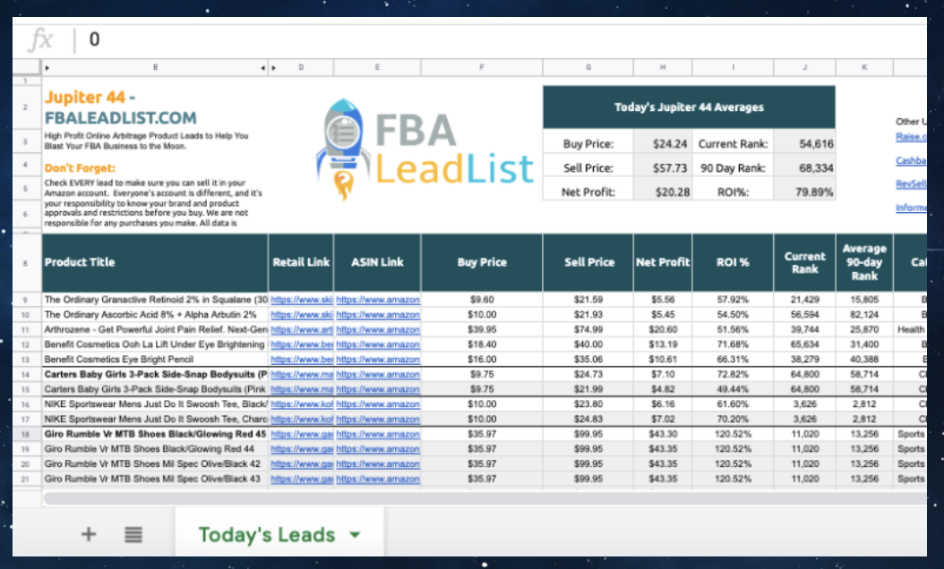Open the Today's Leads tab dropdown arrow

355,534
